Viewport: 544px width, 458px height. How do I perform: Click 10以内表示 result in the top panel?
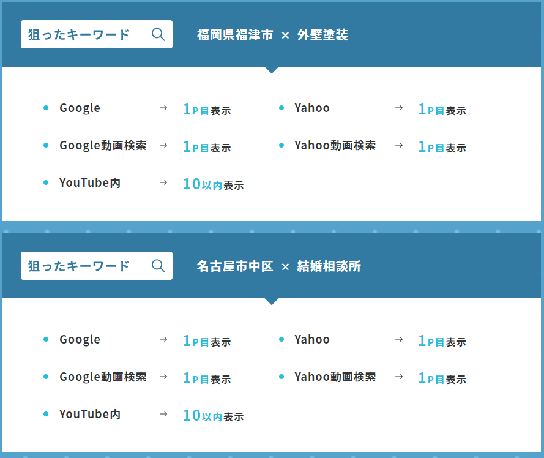point(214,184)
